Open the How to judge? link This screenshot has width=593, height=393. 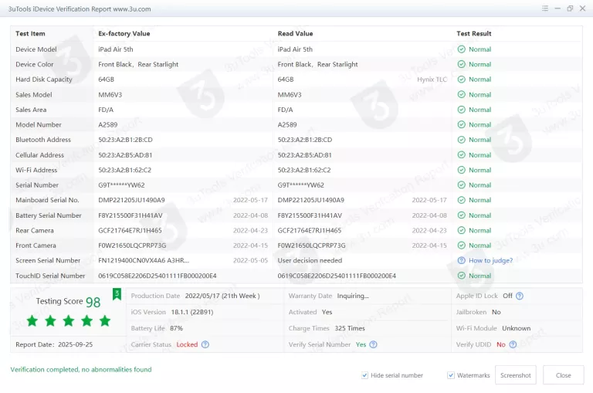[x=490, y=260]
